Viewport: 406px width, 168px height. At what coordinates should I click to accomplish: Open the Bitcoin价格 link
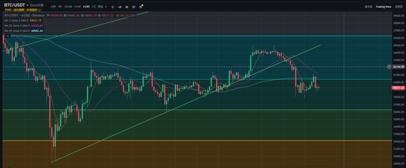37,5
